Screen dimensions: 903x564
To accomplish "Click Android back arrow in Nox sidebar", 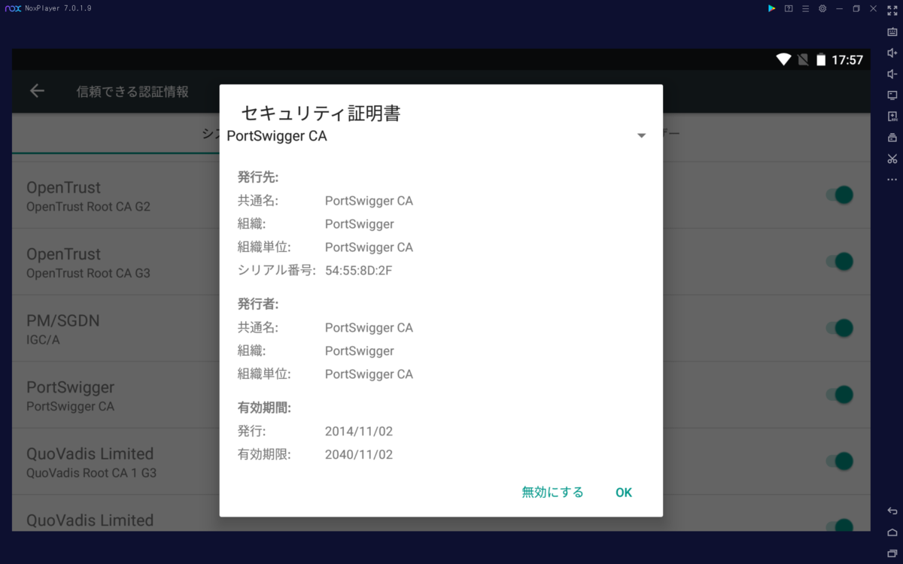I will point(892,511).
